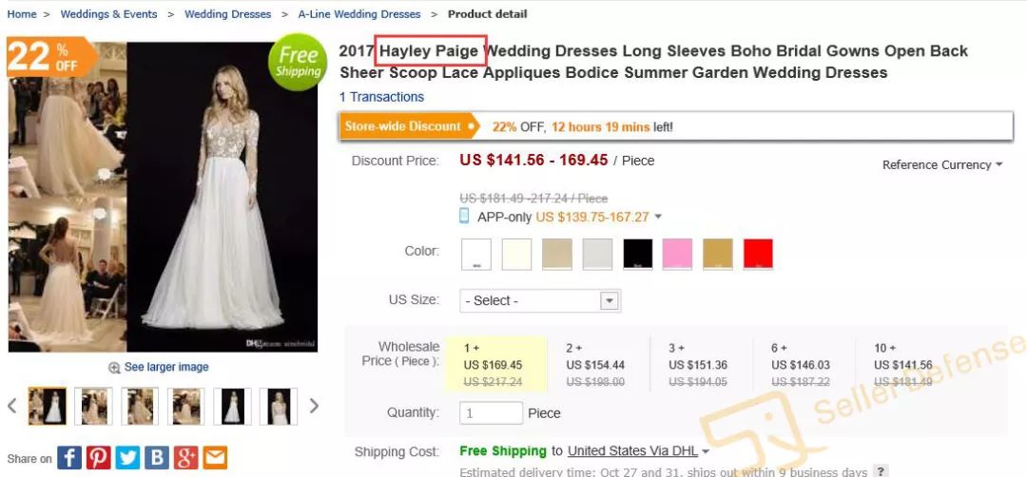
Task: Open the A-Line Wedding Dresses breadcrumb
Action: point(358,14)
